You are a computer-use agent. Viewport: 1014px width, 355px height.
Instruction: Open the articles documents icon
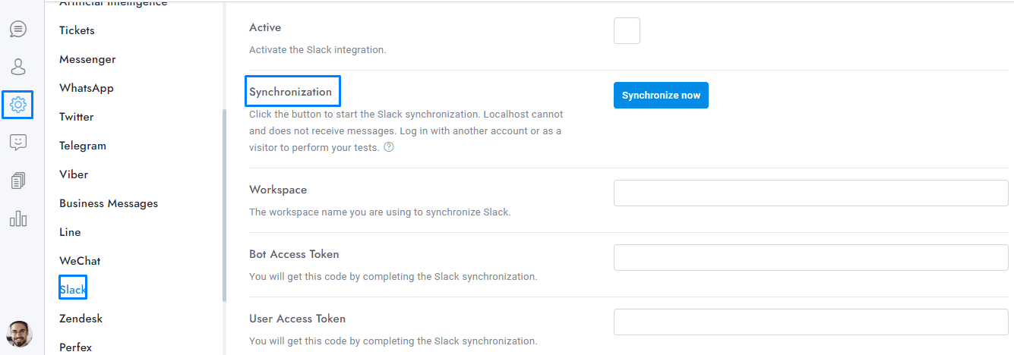18,181
